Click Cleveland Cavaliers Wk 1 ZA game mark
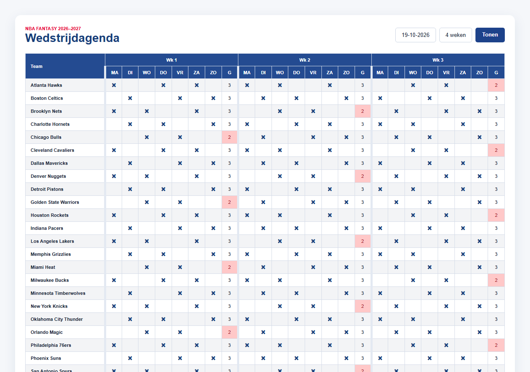Screen dimensions: 530x372 coord(196,150)
